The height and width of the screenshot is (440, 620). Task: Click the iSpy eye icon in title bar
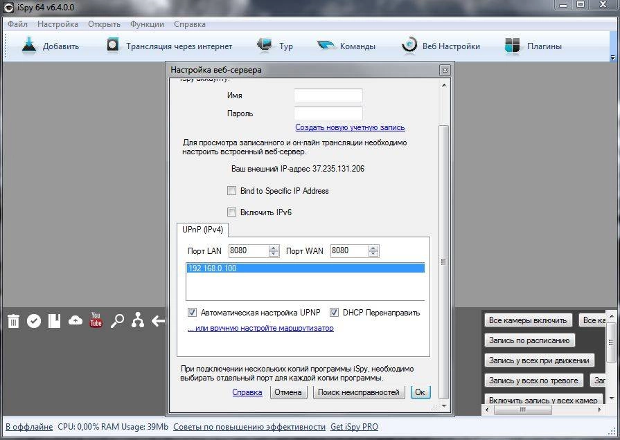tap(9, 7)
